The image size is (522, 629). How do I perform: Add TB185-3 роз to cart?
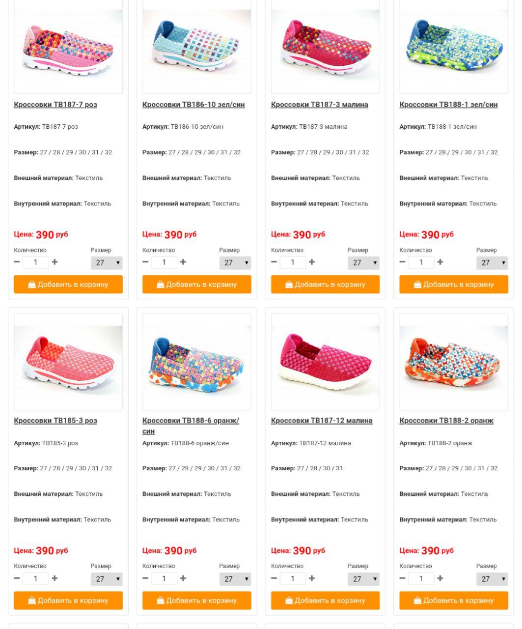(x=68, y=600)
